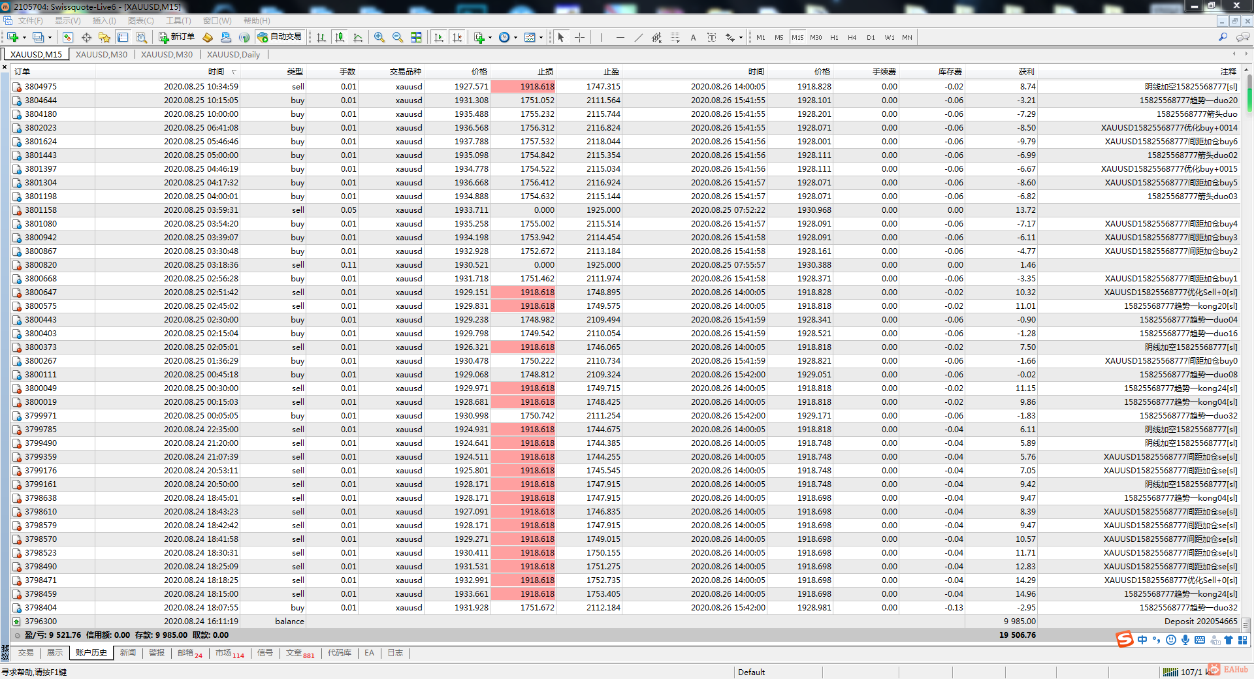Image resolution: width=1254 pixels, height=679 pixels.
Task: Tile chart windows icon
Action: [416, 37]
